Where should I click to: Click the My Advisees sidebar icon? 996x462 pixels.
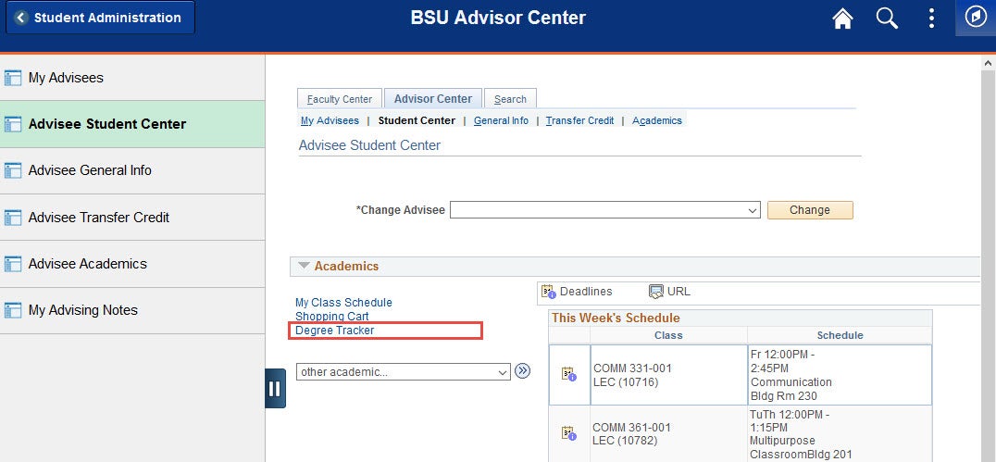pos(13,78)
